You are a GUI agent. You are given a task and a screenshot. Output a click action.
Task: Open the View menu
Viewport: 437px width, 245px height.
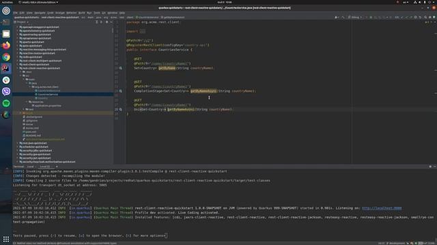[29, 13]
